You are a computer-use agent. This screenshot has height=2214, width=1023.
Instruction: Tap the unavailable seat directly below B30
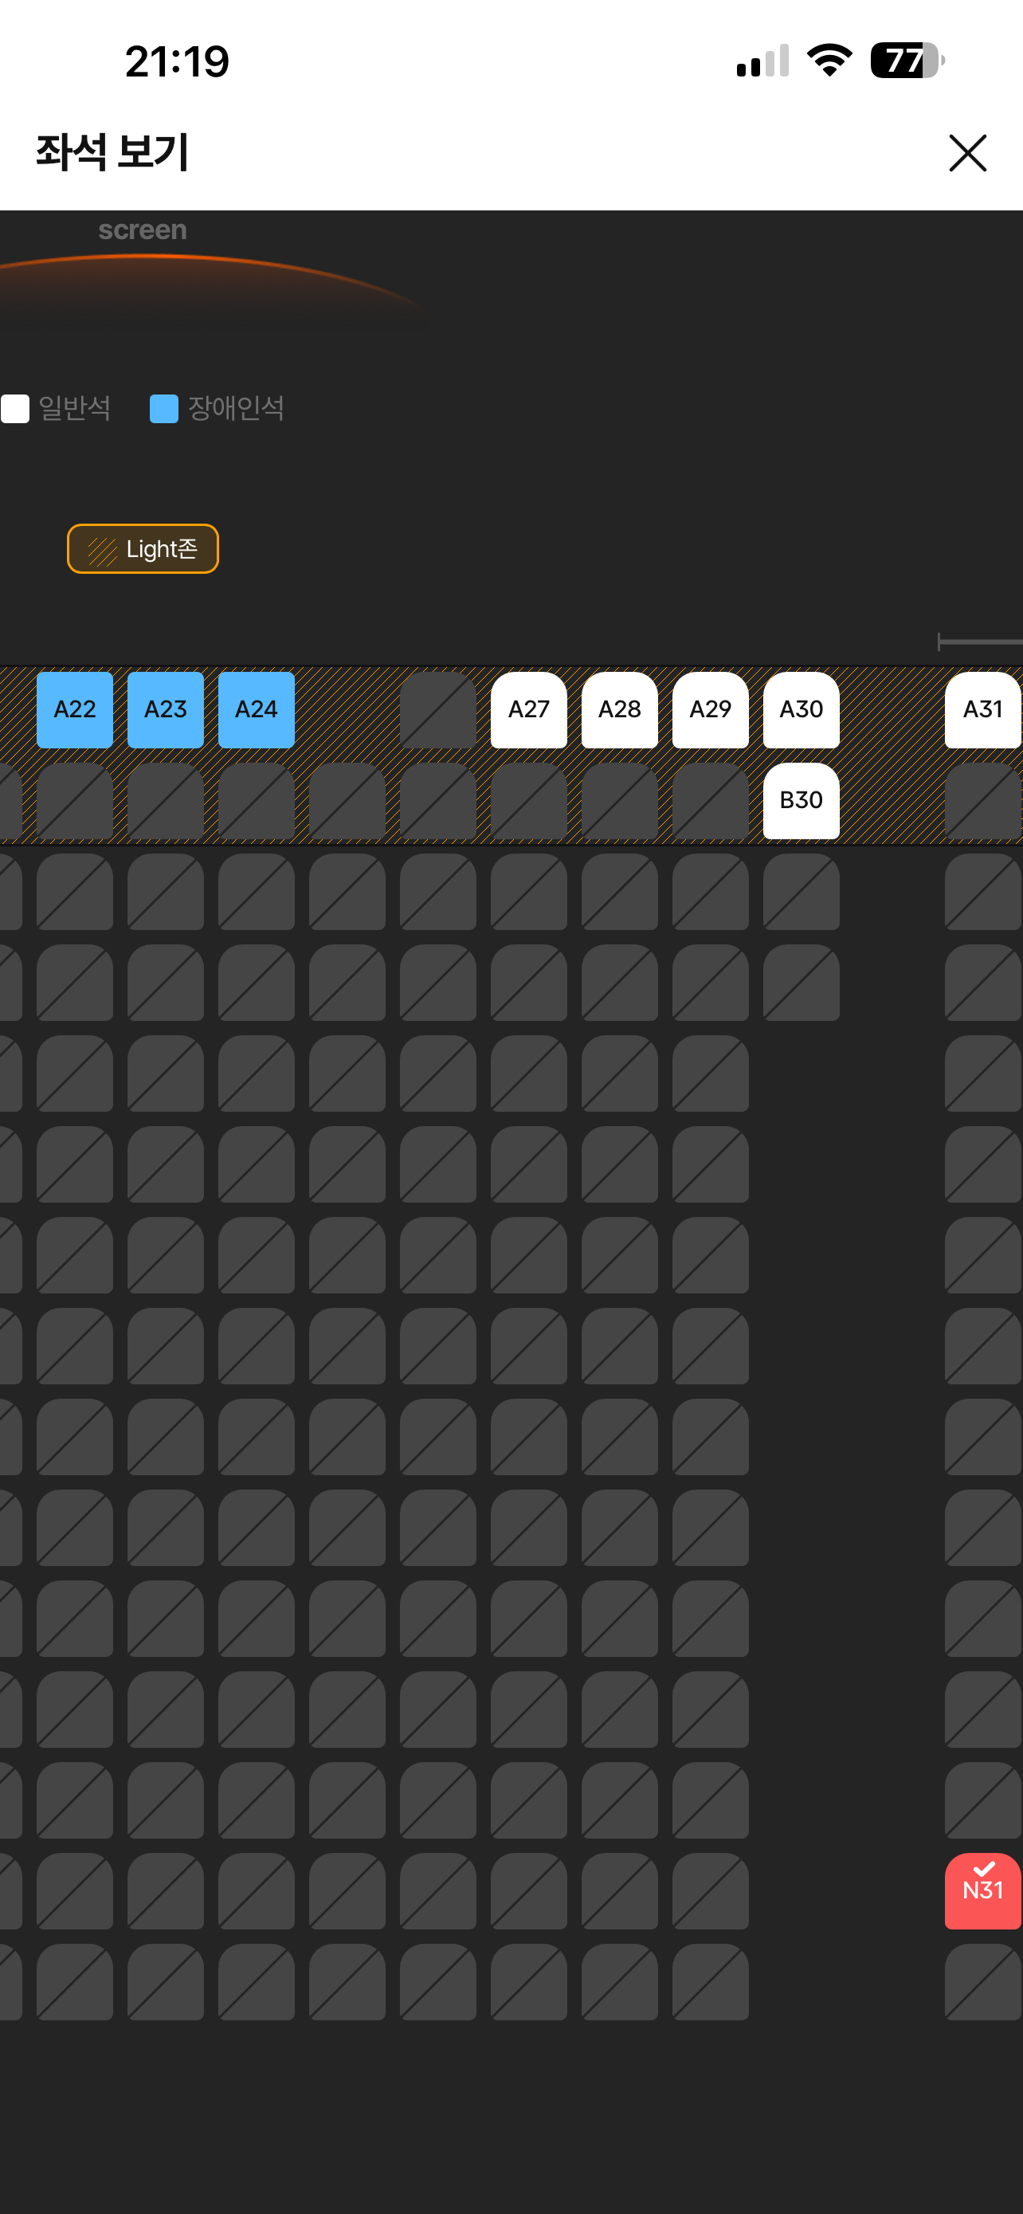[801, 892]
